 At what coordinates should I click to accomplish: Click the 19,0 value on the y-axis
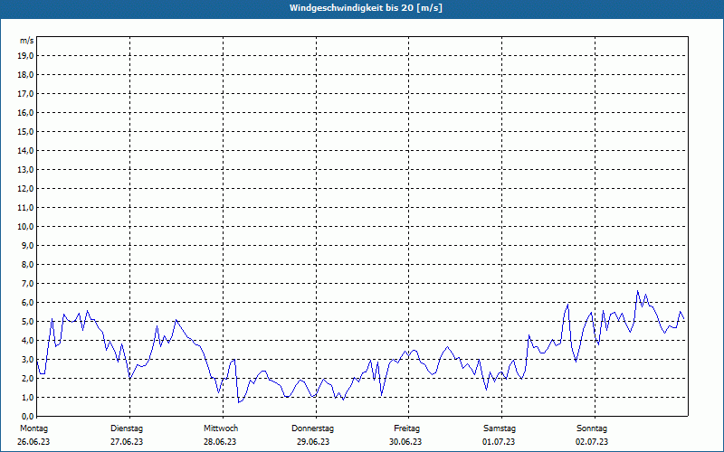click(26, 55)
